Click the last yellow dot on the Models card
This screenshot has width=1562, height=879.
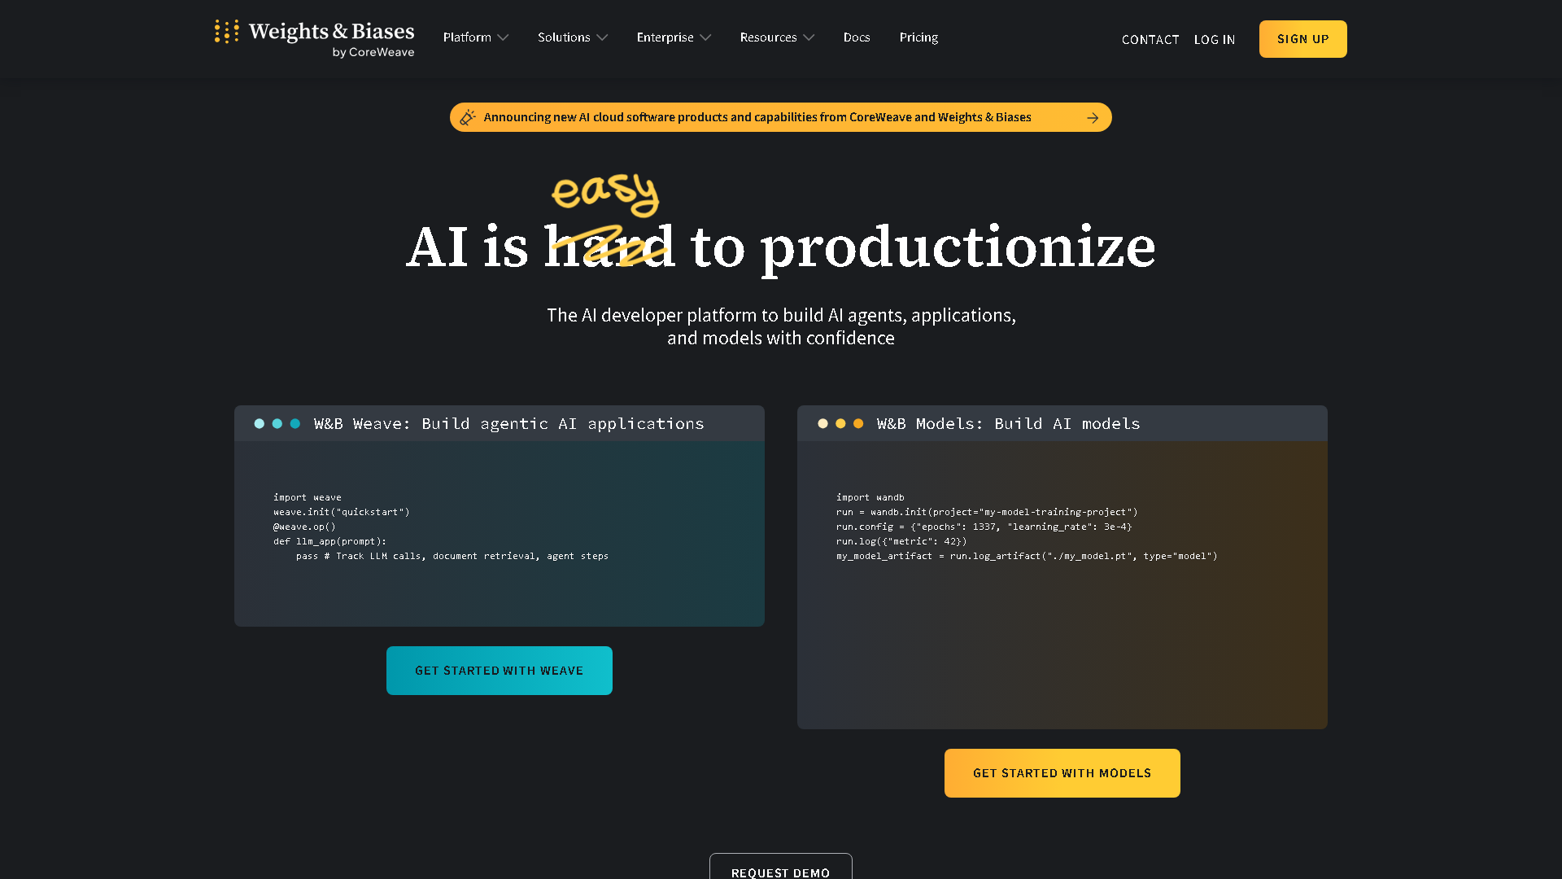858,423
